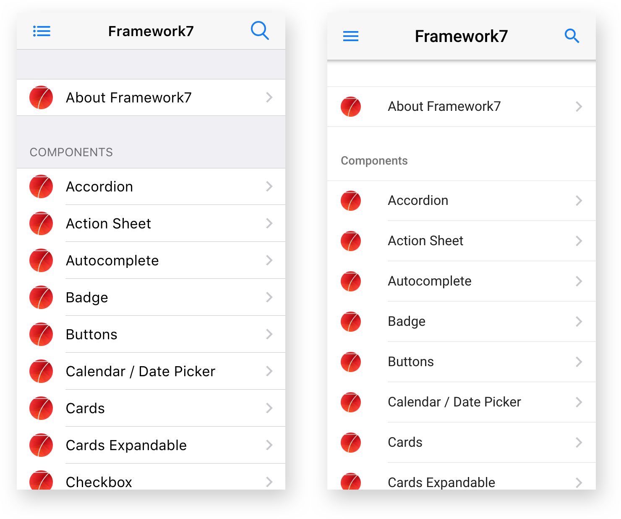Click the Framework7 logo beside About Framework7
The image size is (621, 519).
click(41, 97)
